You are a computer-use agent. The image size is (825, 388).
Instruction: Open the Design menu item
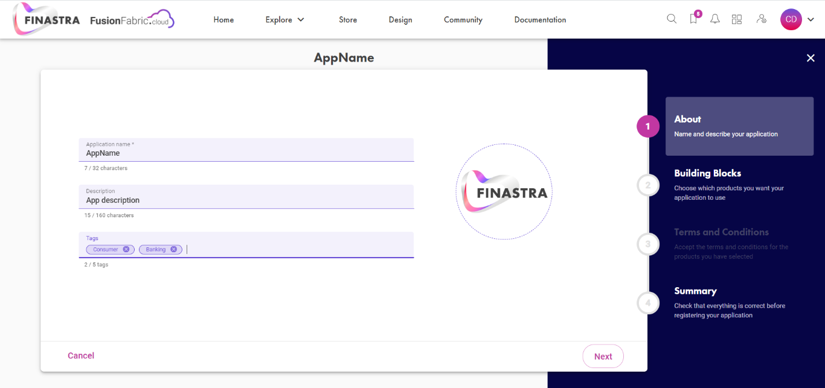pos(400,20)
